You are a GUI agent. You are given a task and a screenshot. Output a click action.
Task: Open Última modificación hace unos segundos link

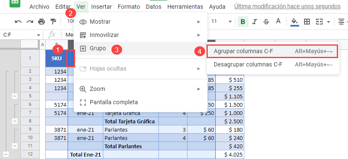(x=287, y=7)
